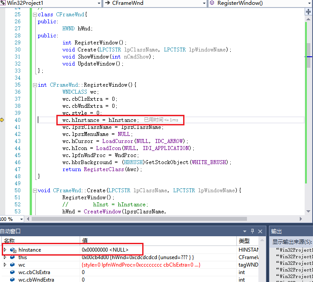Click the 'this' variable icon
The image size is (313, 282).
click(x=12, y=257)
